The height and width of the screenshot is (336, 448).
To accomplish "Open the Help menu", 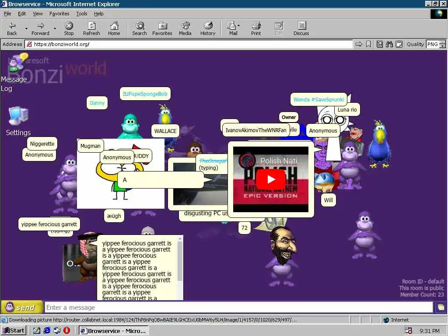I will pyautogui.click(x=98, y=14).
